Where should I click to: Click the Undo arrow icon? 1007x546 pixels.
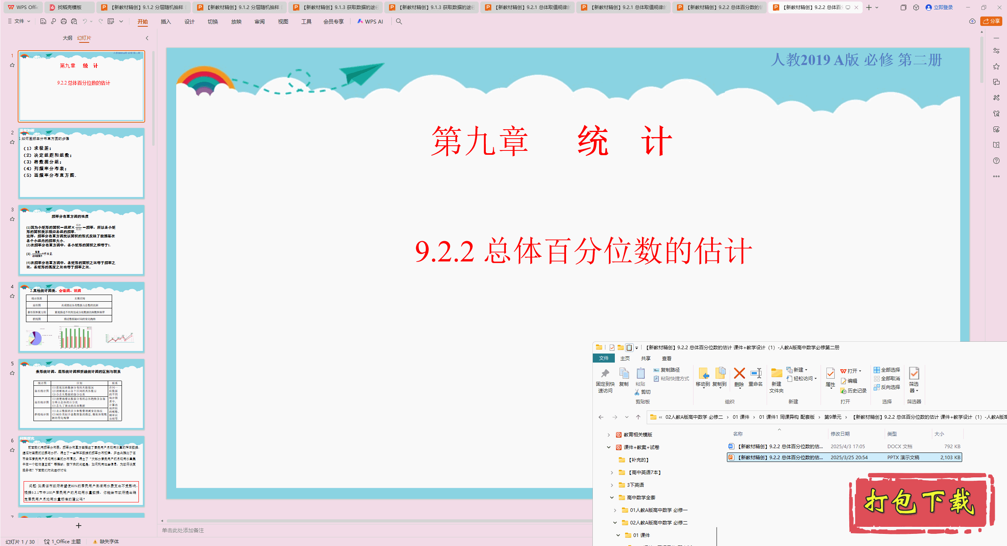tap(85, 21)
